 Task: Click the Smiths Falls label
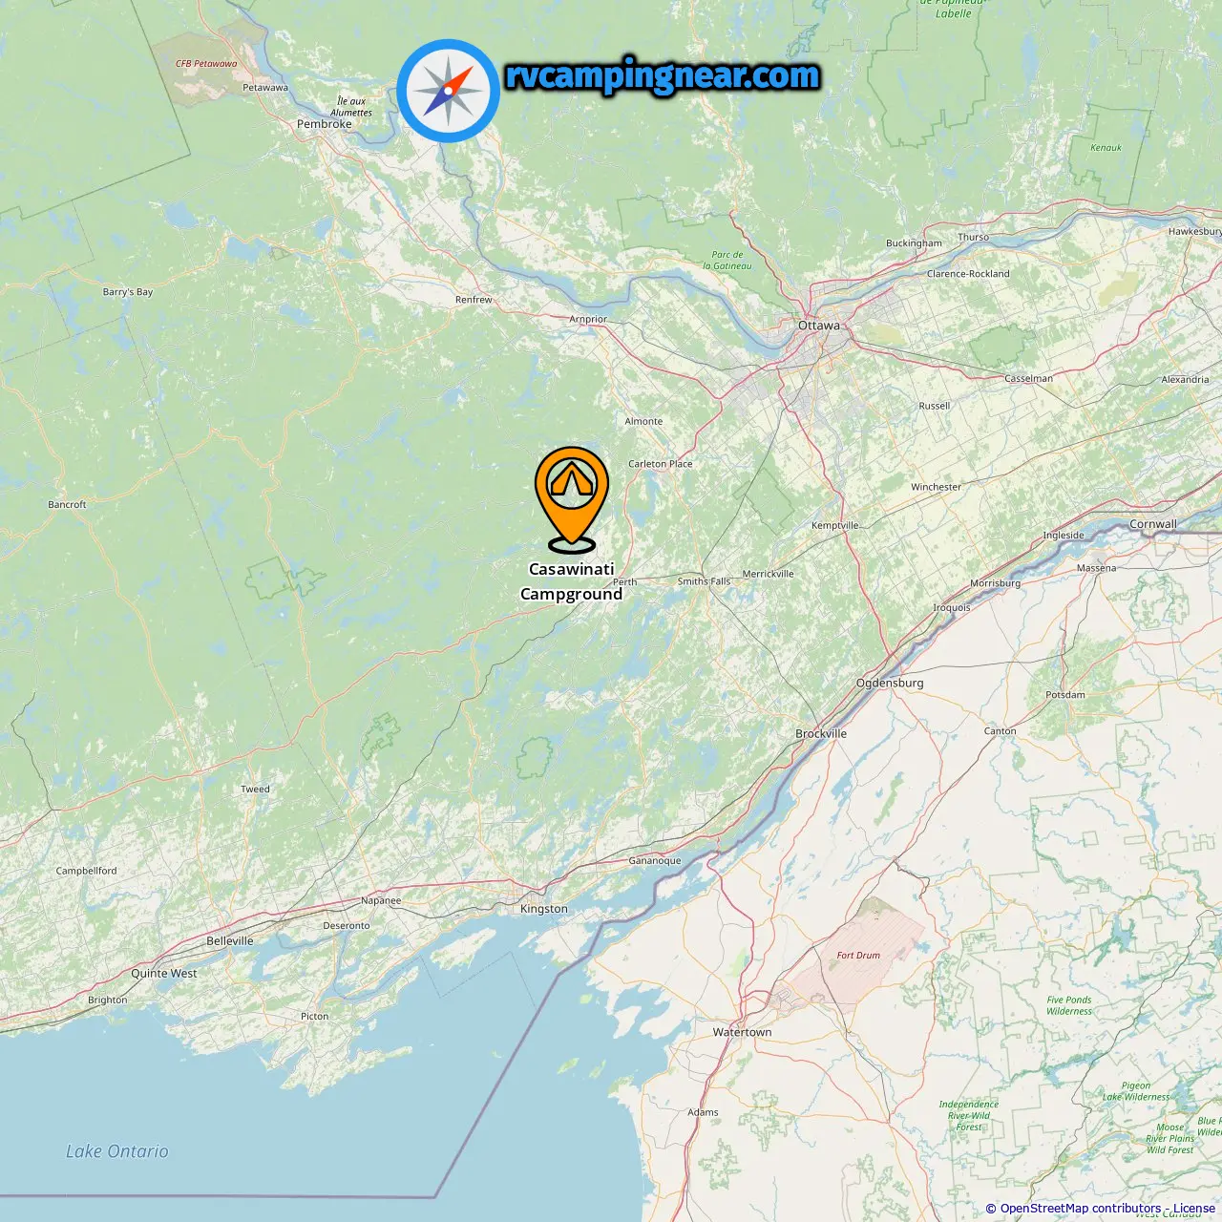click(x=704, y=581)
